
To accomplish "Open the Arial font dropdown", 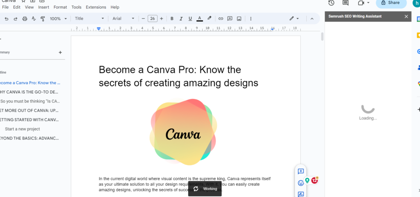I will 123,18.
